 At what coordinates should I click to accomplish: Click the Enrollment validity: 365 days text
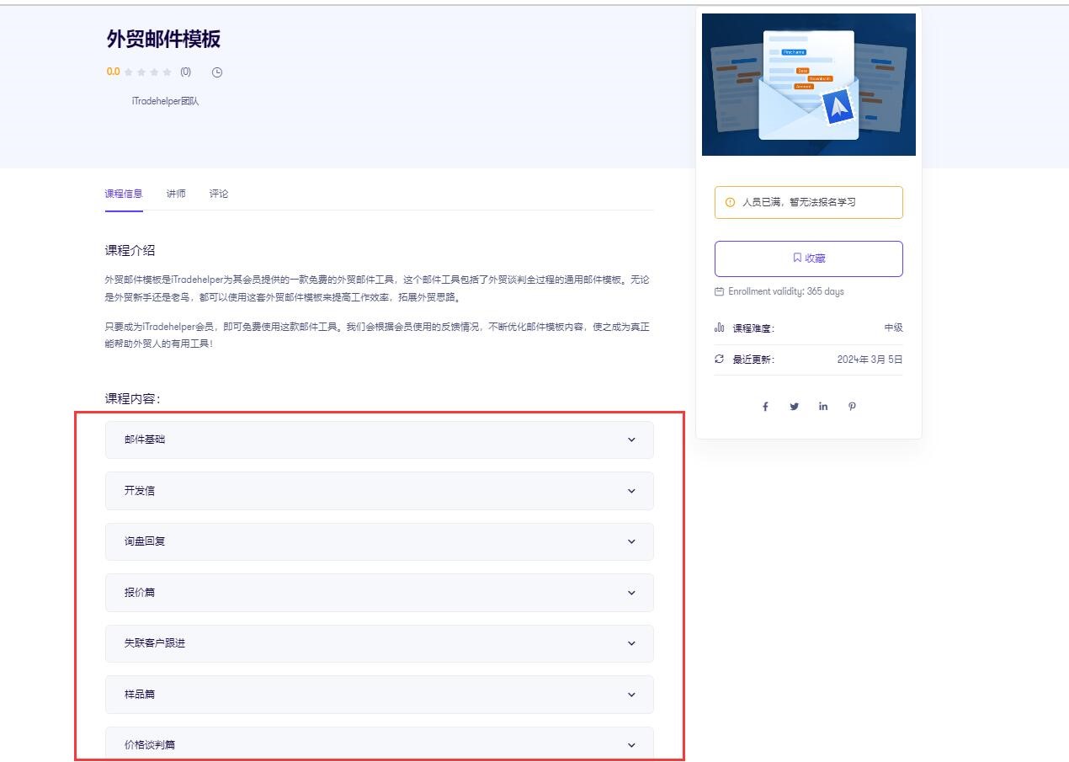pyautogui.click(x=786, y=292)
